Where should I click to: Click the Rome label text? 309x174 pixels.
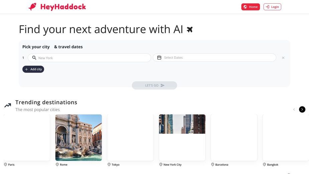64,165
